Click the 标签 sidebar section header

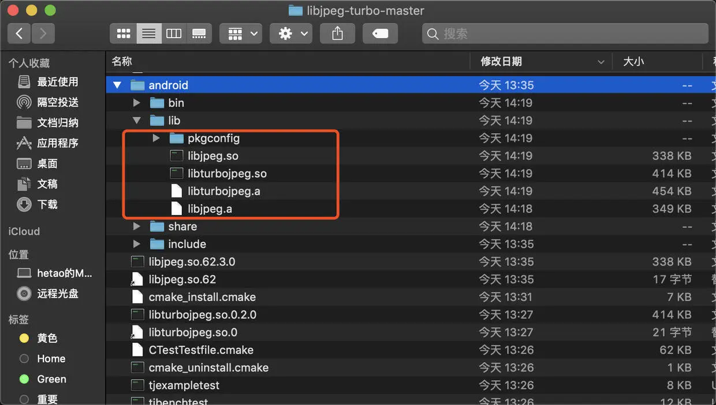click(18, 319)
